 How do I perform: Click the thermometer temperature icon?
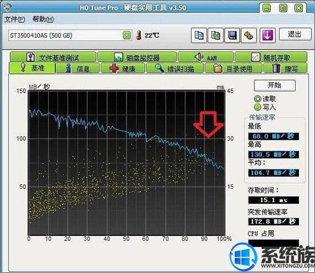click(139, 35)
